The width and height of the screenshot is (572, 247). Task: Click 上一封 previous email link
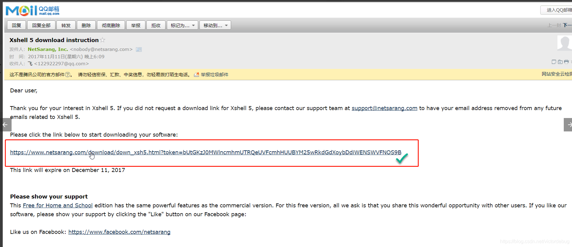click(x=554, y=25)
